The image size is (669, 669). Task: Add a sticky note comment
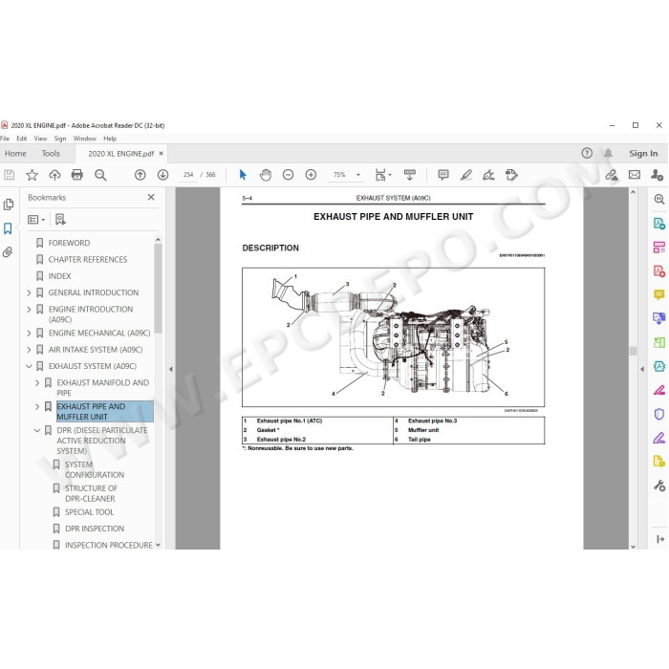coord(443,175)
